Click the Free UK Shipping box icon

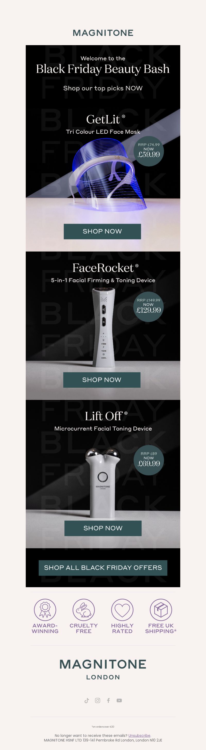pyautogui.click(x=161, y=610)
